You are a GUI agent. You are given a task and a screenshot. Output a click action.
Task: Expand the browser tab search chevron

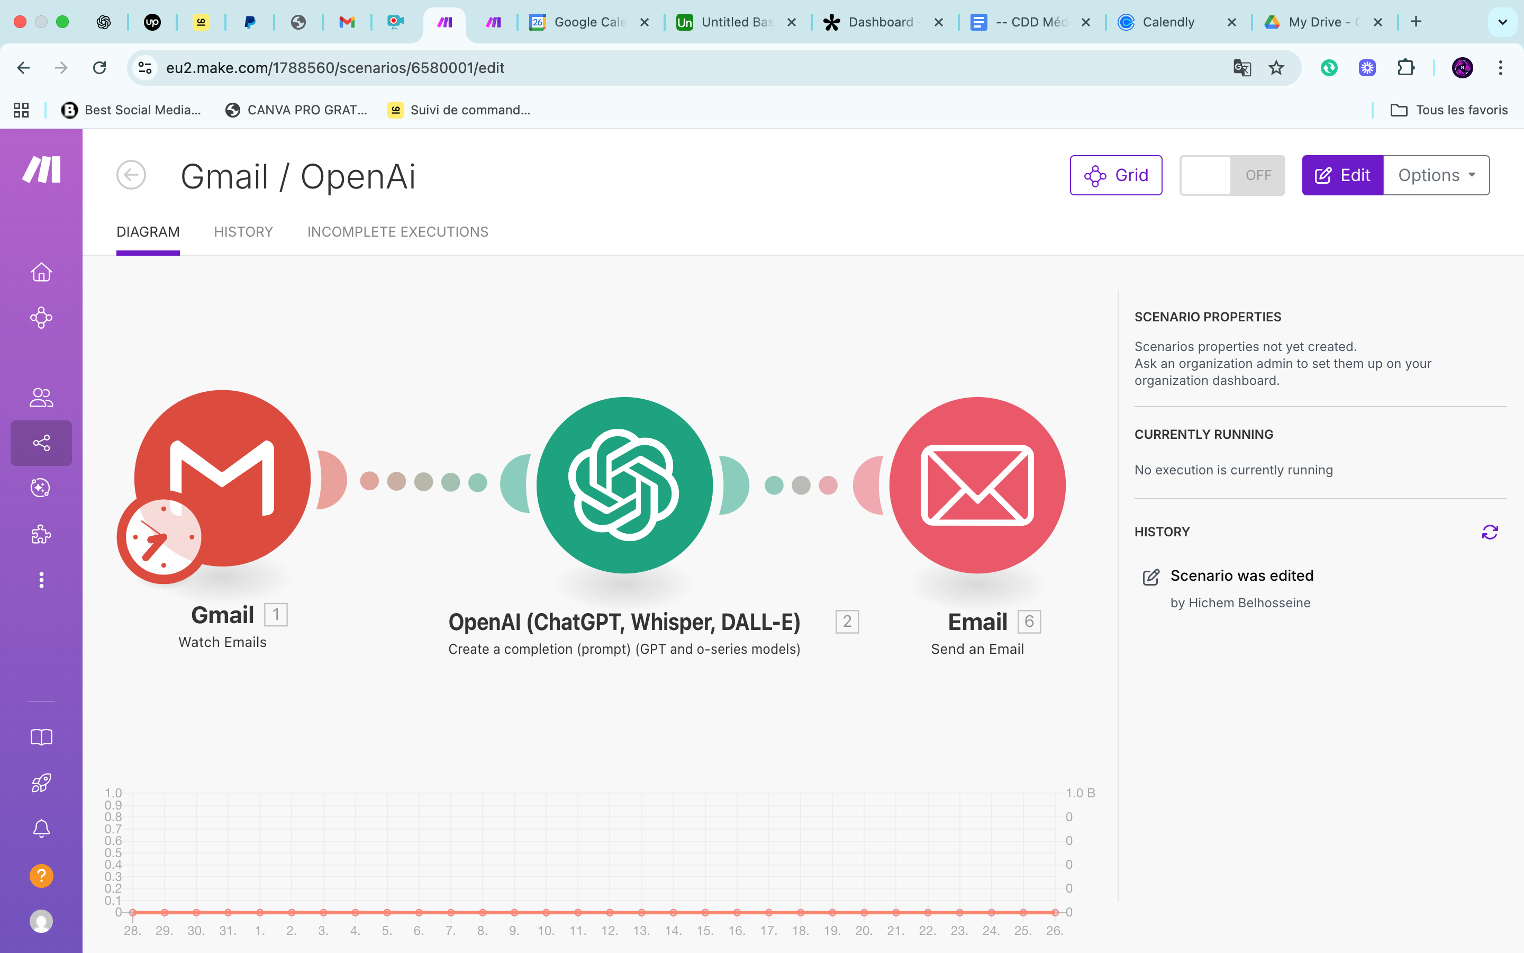pyautogui.click(x=1502, y=22)
